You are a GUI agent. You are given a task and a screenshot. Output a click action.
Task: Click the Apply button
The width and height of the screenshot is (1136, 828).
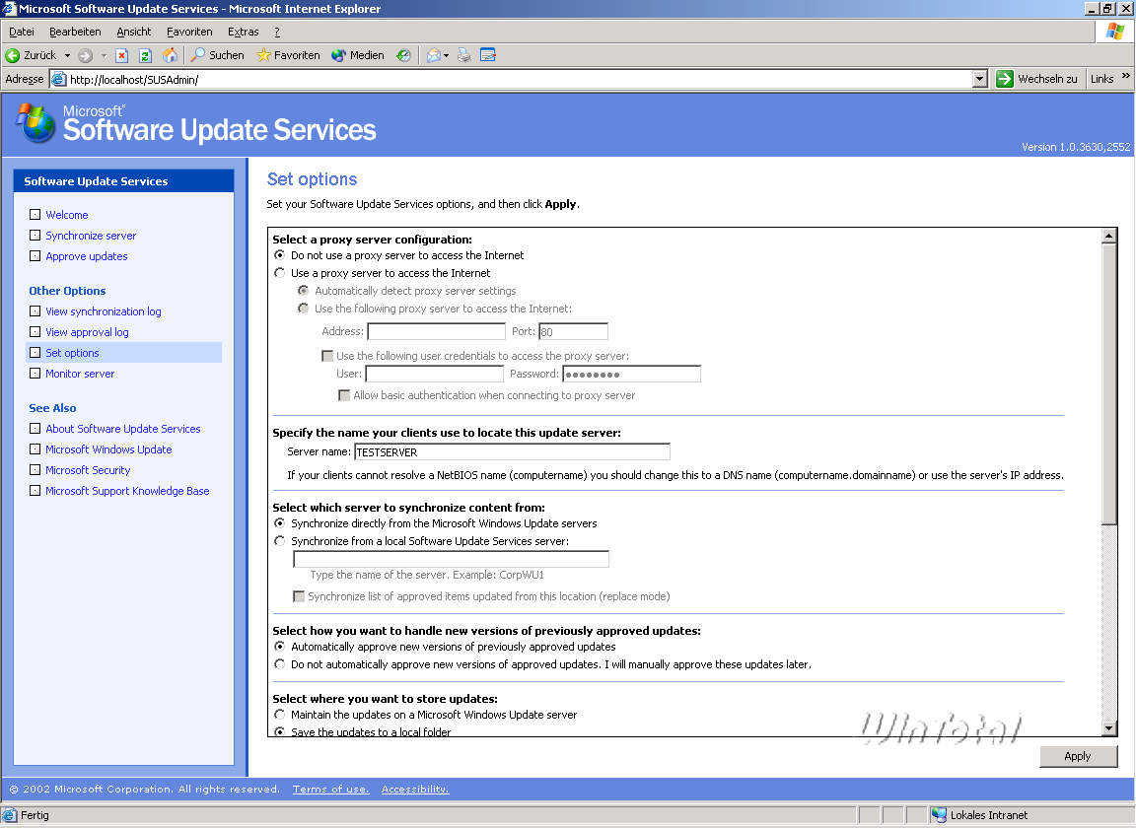pyautogui.click(x=1078, y=756)
